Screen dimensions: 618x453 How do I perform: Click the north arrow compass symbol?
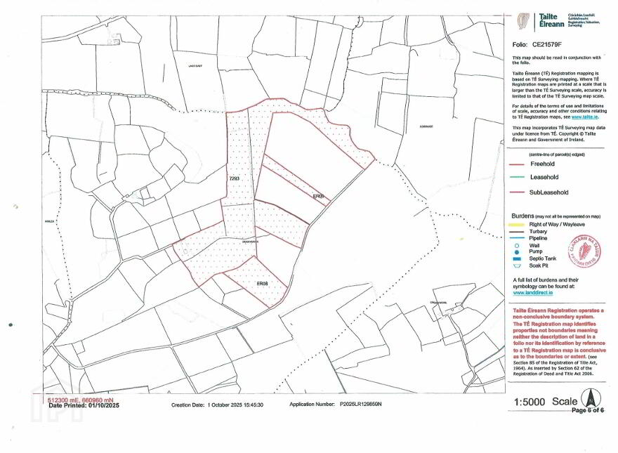[x=591, y=398]
